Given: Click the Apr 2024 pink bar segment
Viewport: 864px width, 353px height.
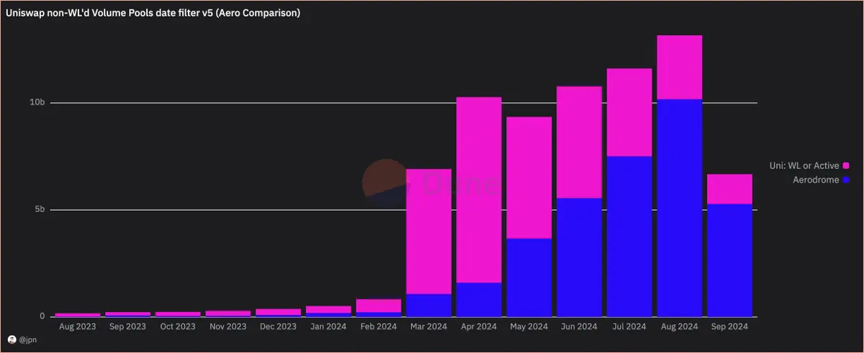Looking at the screenshot, I should click(479, 190).
